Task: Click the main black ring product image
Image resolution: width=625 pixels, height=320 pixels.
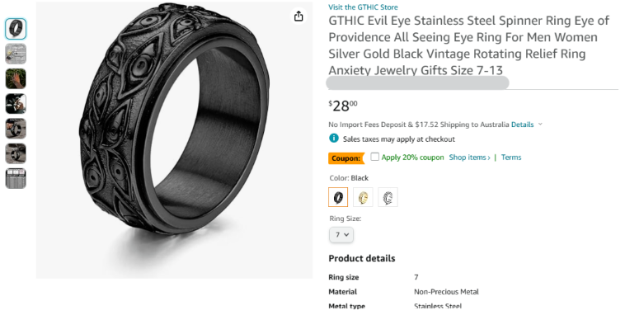Action: pos(175,140)
